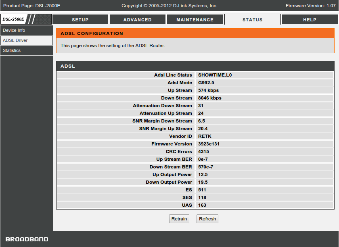Click the 8046 kbps Down Stream value

210,98
